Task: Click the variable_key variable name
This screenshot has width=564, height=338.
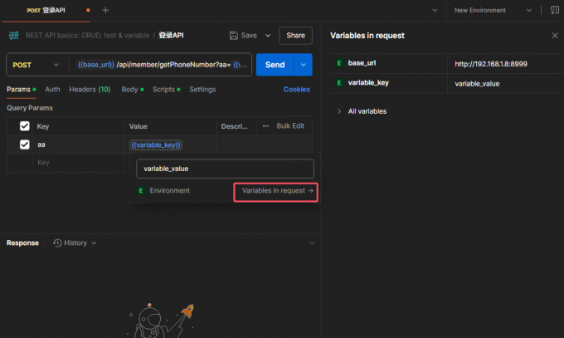Action: (x=368, y=83)
